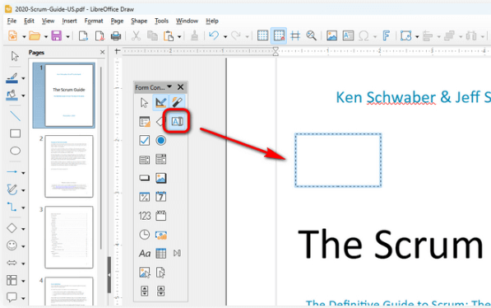The width and height of the screenshot is (491, 308).
Task: Click the Copy icon in the toolbar
Action: (x=152, y=35)
